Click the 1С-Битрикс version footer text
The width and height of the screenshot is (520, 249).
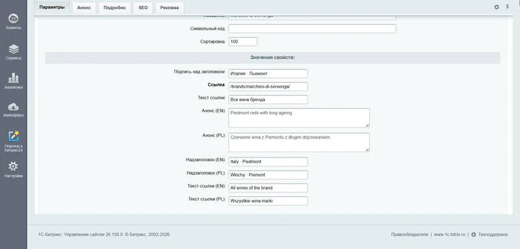click(x=104, y=235)
